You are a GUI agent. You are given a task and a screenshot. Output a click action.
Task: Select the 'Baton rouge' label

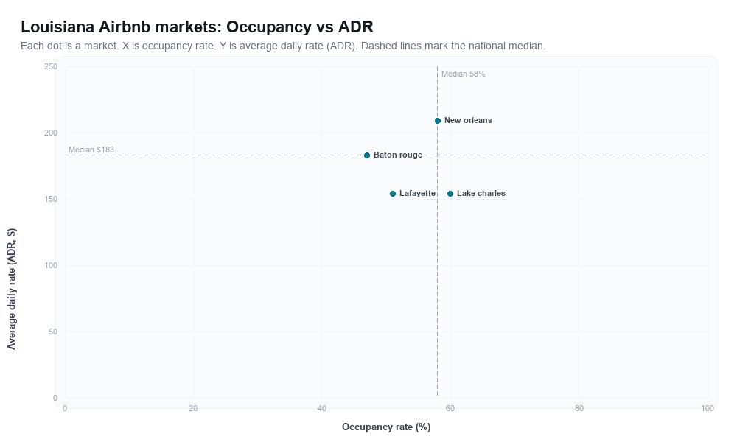coord(398,155)
